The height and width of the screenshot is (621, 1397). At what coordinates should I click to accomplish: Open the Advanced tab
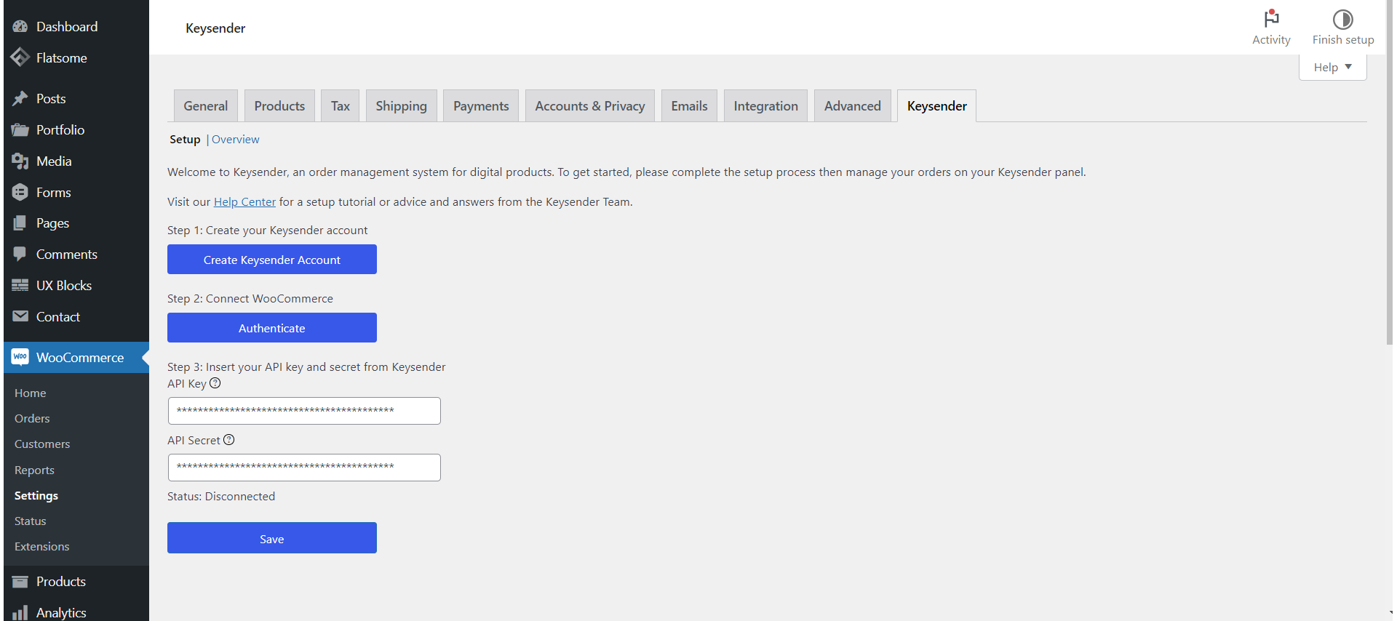click(x=853, y=105)
